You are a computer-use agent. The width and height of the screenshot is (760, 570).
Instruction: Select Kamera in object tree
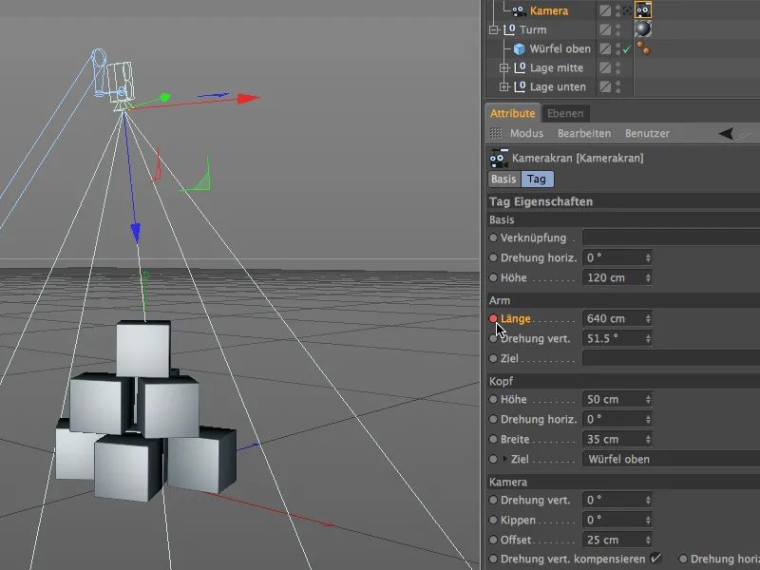tap(549, 10)
